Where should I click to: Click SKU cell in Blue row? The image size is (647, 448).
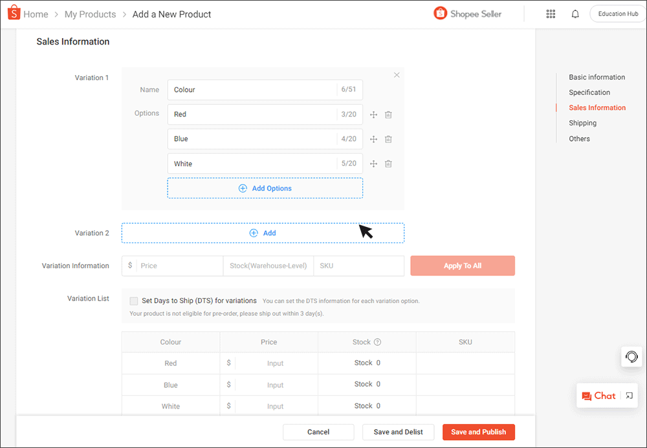tap(465, 385)
